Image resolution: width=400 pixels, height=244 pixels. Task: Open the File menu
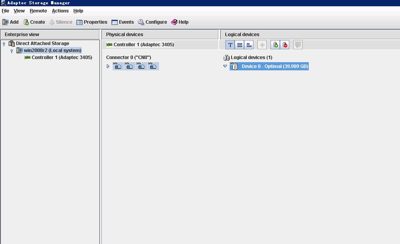click(5, 11)
